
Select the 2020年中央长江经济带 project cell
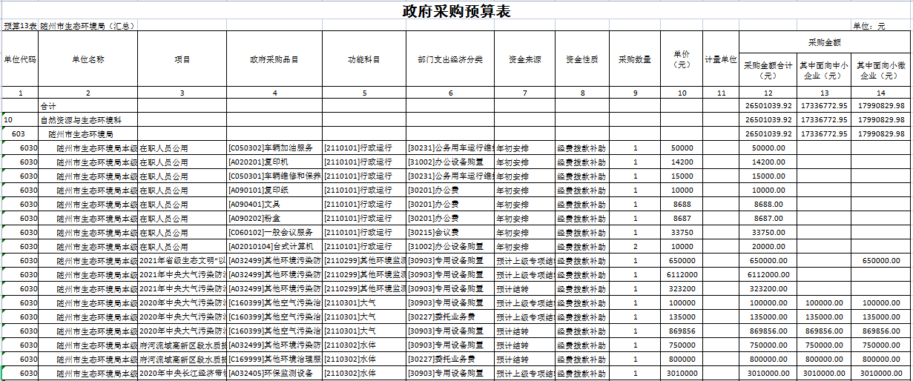182,374
